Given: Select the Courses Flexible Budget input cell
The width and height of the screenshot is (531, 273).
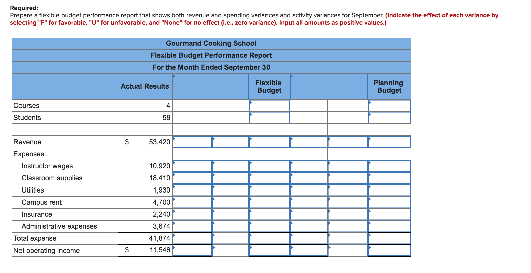Looking at the screenshot, I should (x=269, y=106).
